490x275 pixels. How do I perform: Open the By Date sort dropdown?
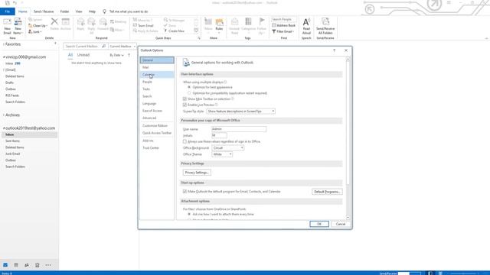[116, 55]
